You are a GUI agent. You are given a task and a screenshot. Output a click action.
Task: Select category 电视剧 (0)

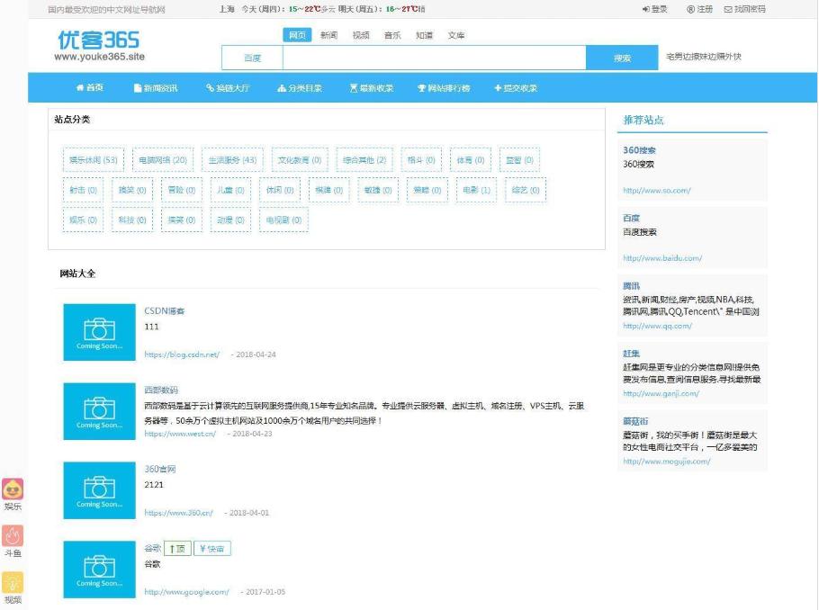284,220
